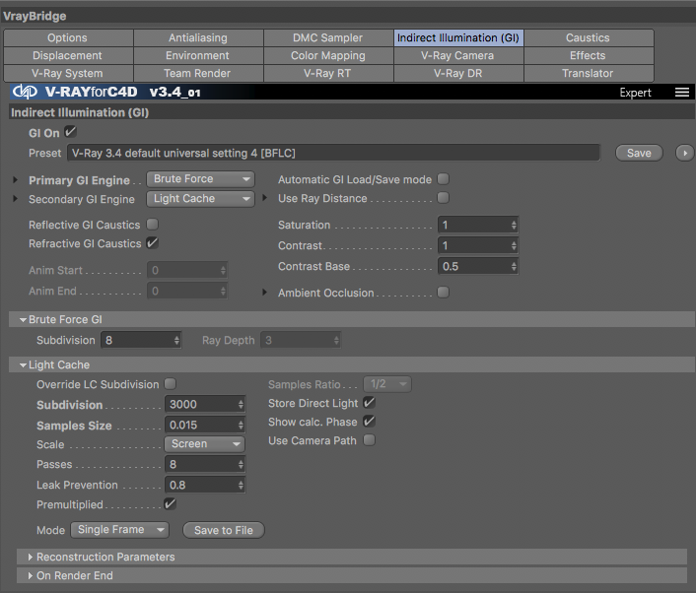
Task: Open the DMC Sampler tab
Action: pos(328,37)
